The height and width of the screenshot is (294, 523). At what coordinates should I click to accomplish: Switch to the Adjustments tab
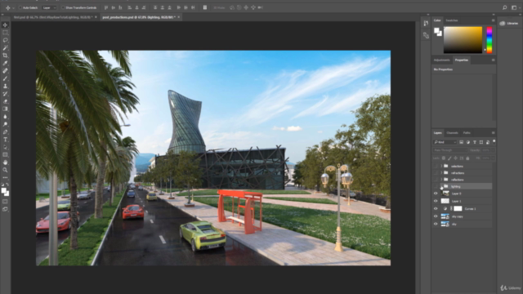pyautogui.click(x=441, y=60)
